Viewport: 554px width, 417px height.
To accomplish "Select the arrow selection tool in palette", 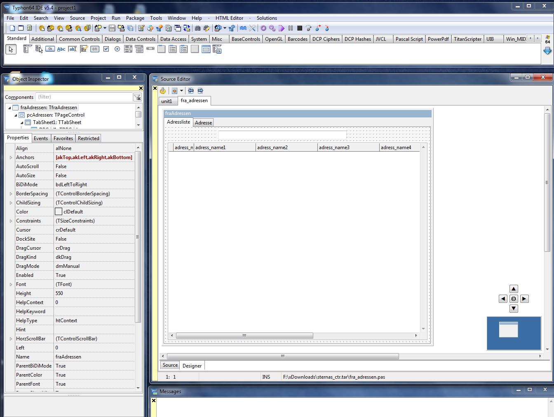I will pos(11,49).
